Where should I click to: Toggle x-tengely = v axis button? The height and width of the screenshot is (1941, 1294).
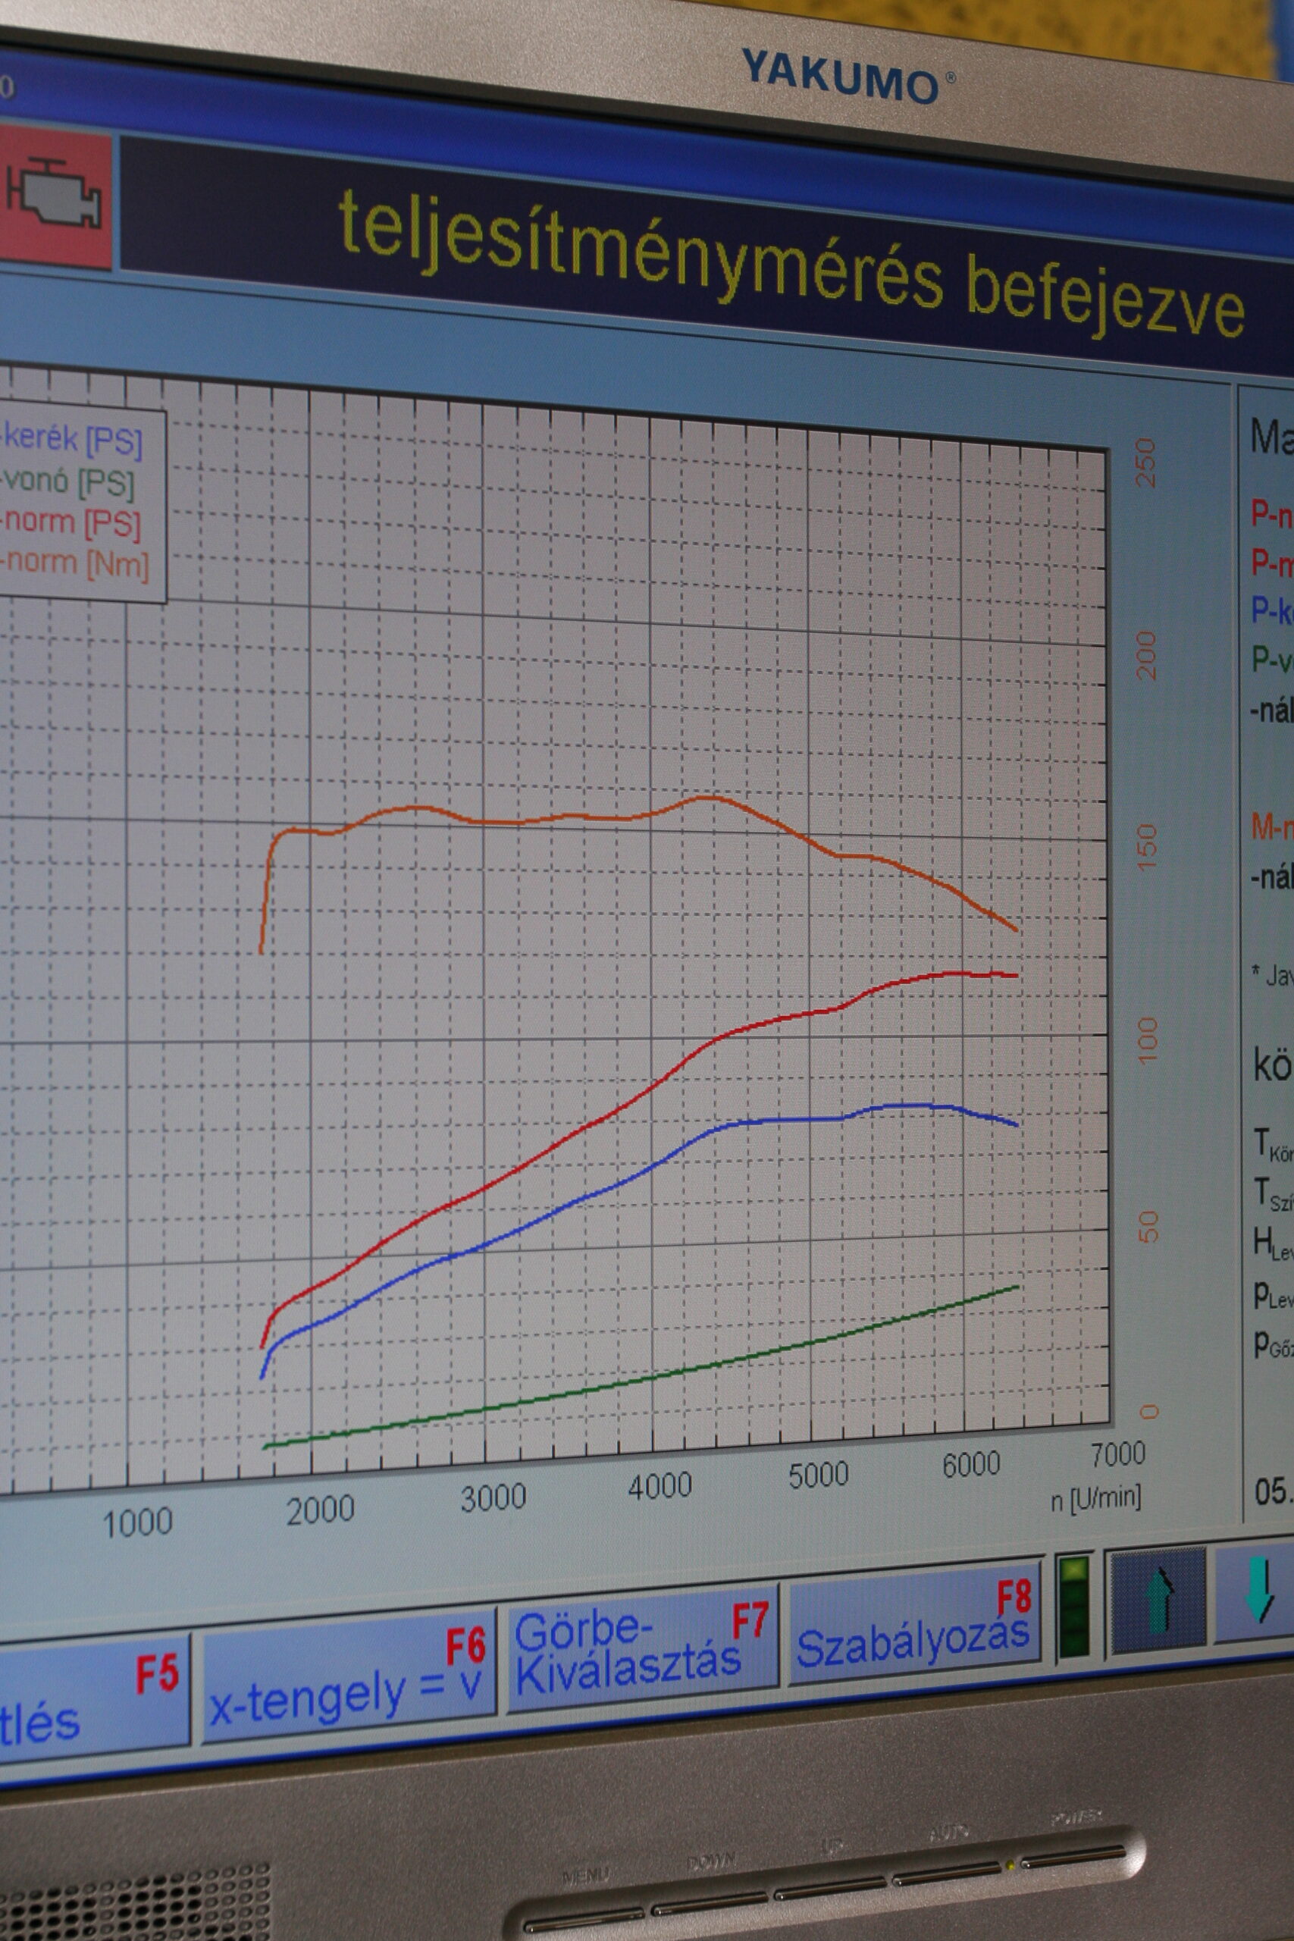click(x=347, y=1676)
